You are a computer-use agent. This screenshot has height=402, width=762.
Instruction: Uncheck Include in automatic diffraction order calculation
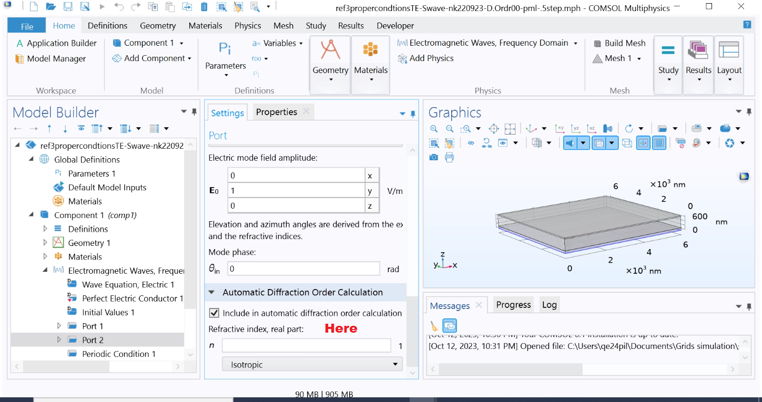pyautogui.click(x=214, y=313)
